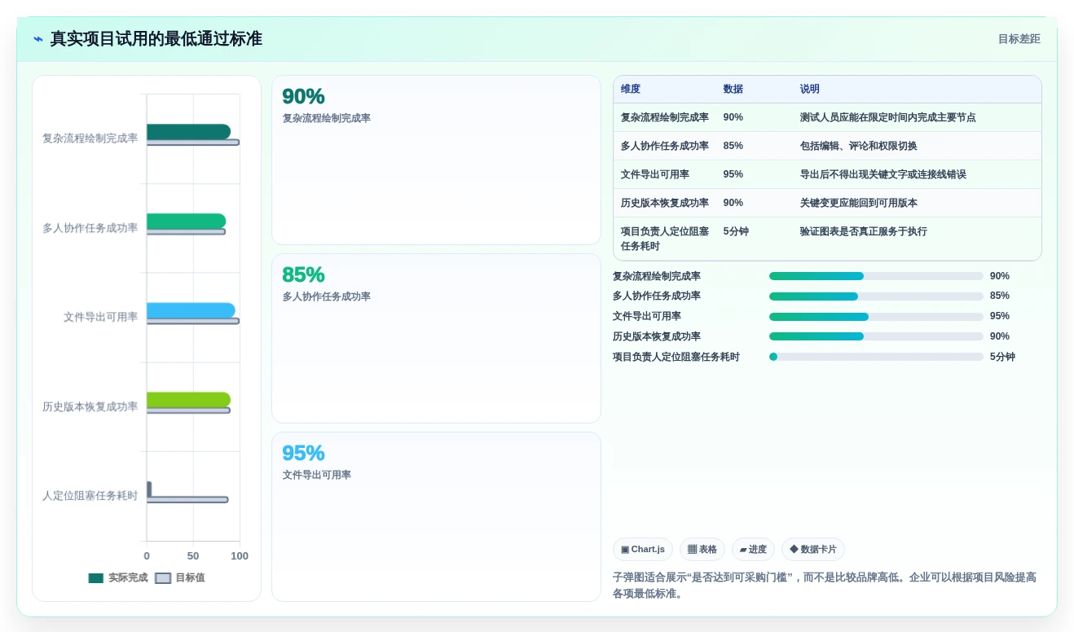The height and width of the screenshot is (632, 1074).
Task: Click the 表格 tag chip
Action: click(x=702, y=550)
